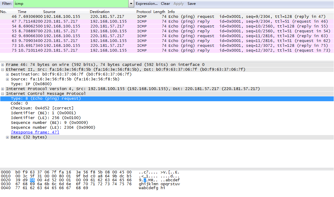This screenshot has width=334, height=197.
Task: Expand Internet Protocol Version 4 details
Action: [2, 89]
